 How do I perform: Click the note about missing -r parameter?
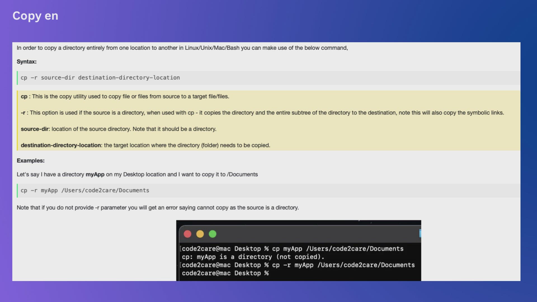click(158, 208)
